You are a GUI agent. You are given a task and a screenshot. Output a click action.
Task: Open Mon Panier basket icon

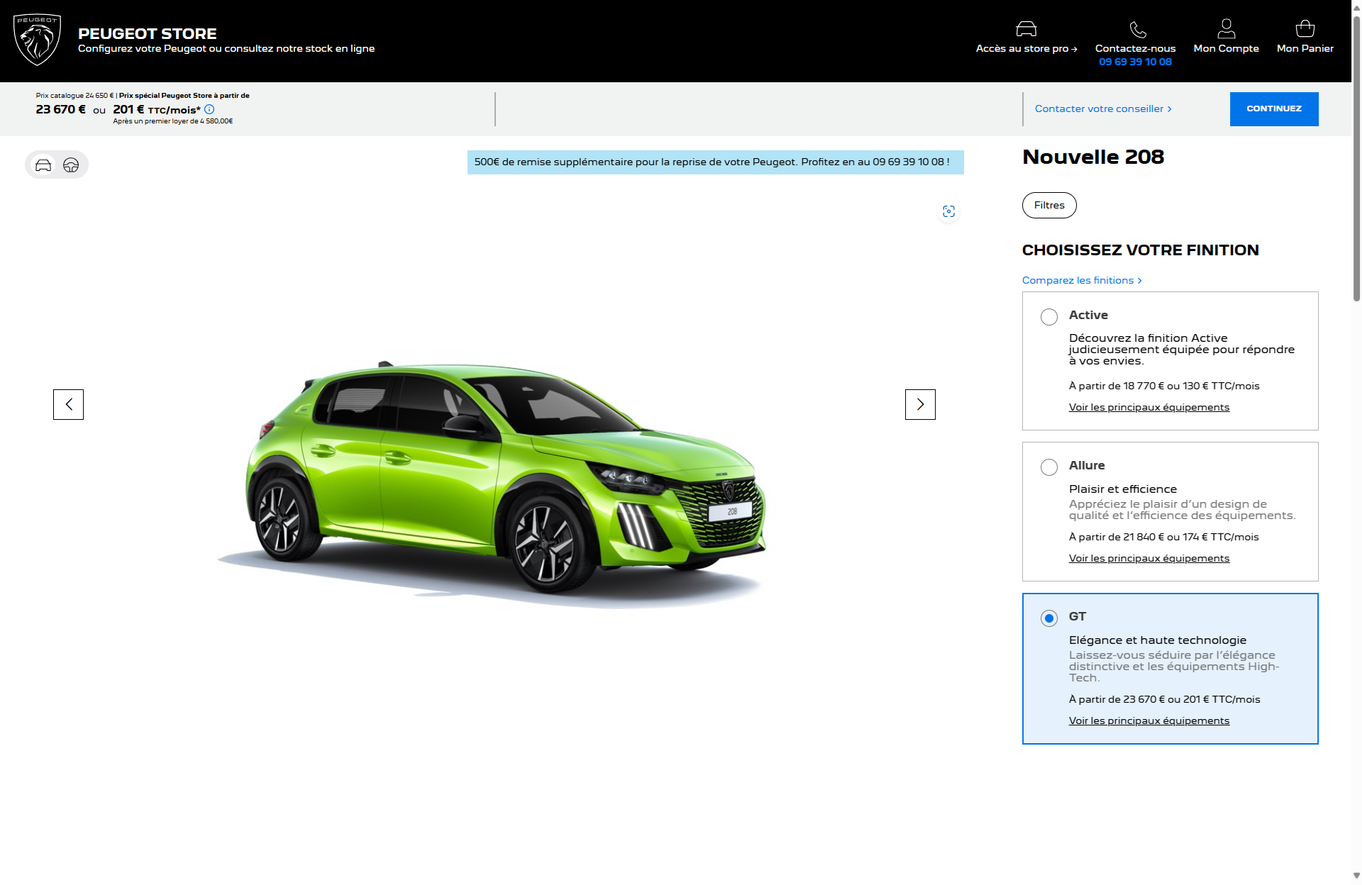point(1305,29)
